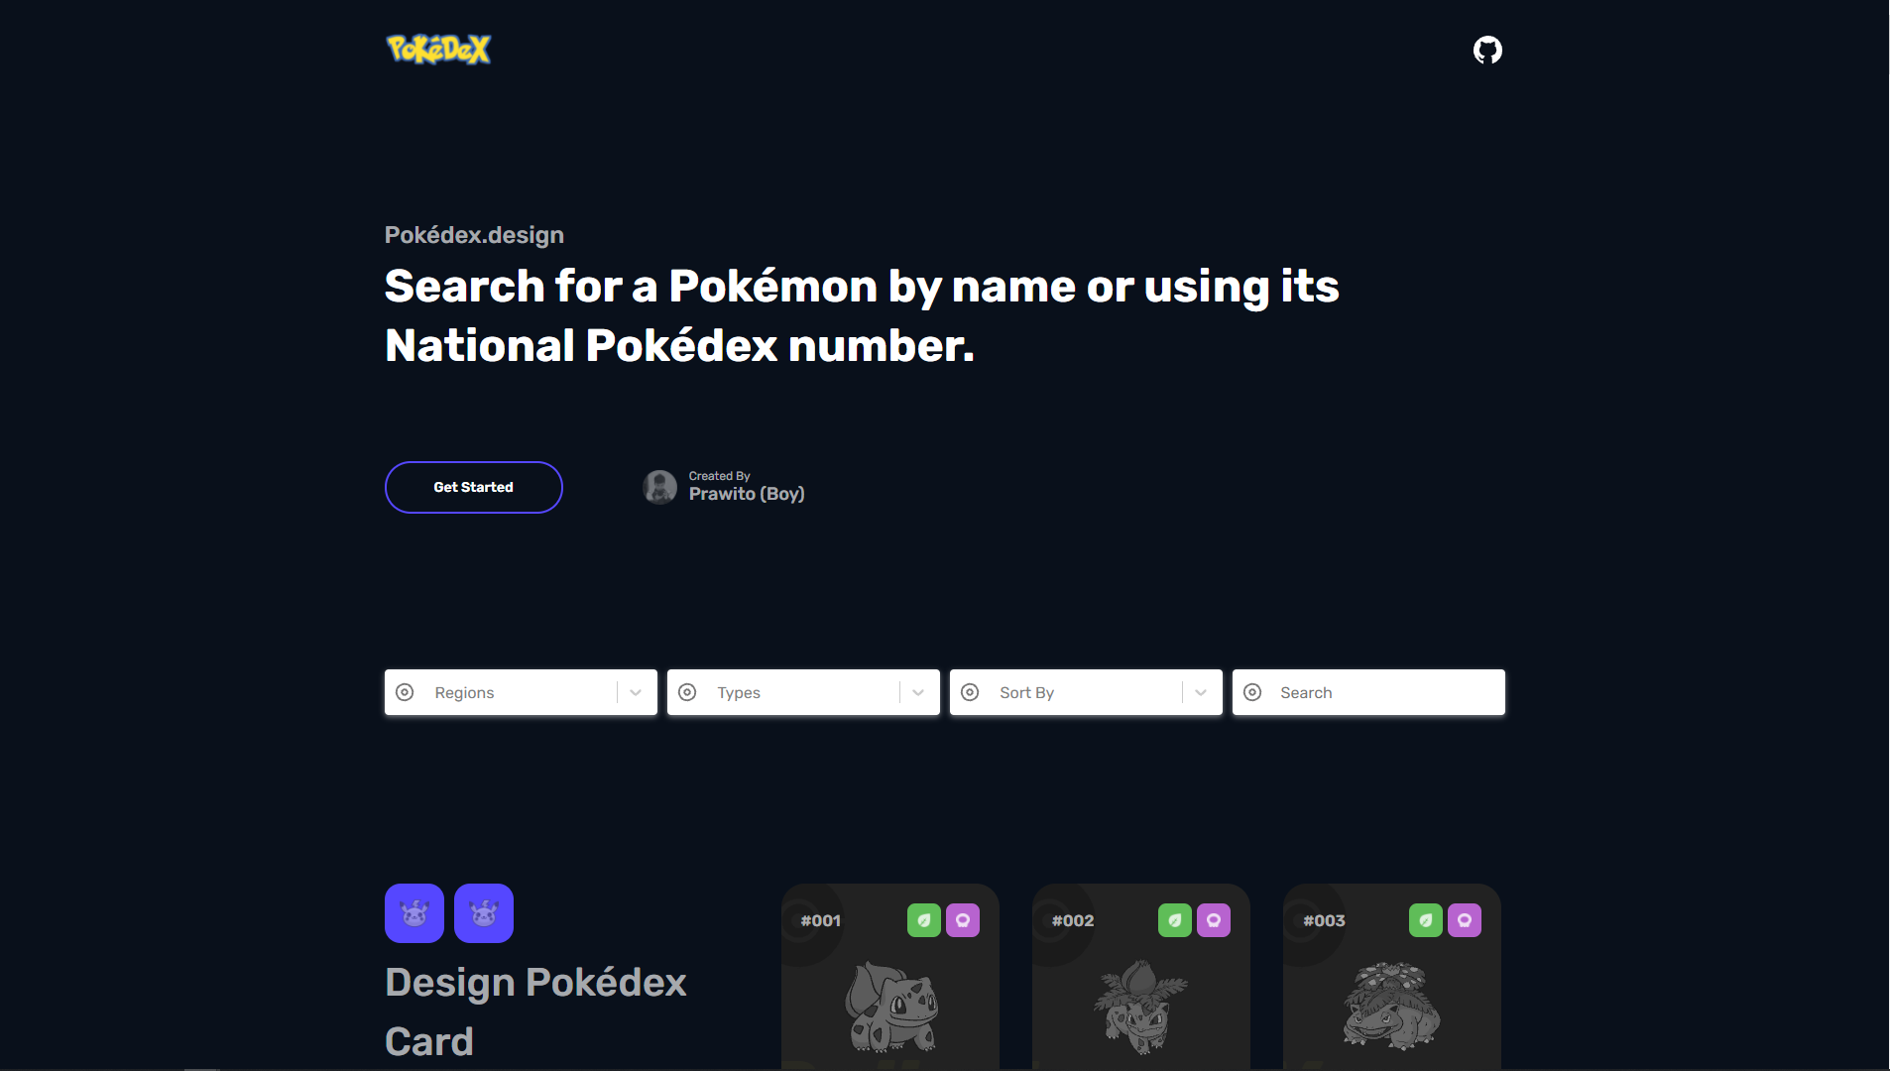Click the leaf type badge on card #003
The image size is (1890, 1071).
[1426, 919]
